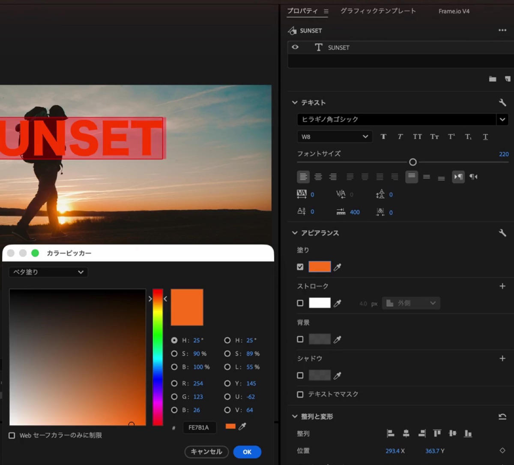514x465 pixels.
Task: Click the キャンセル button
Action: click(206, 452)
